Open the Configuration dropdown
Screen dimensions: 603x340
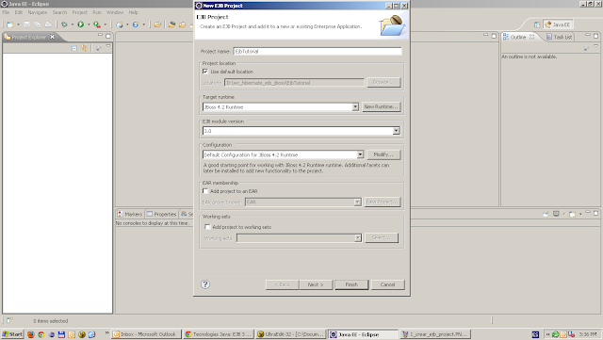point(360,154)
